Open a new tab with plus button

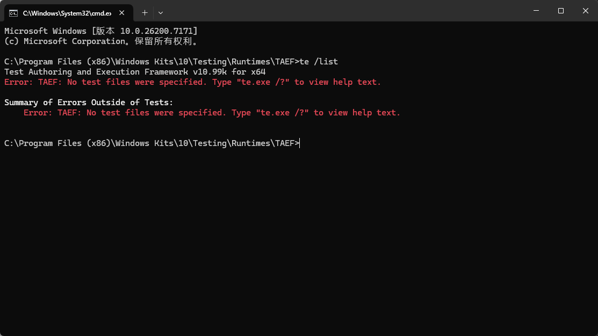(145, 13)
